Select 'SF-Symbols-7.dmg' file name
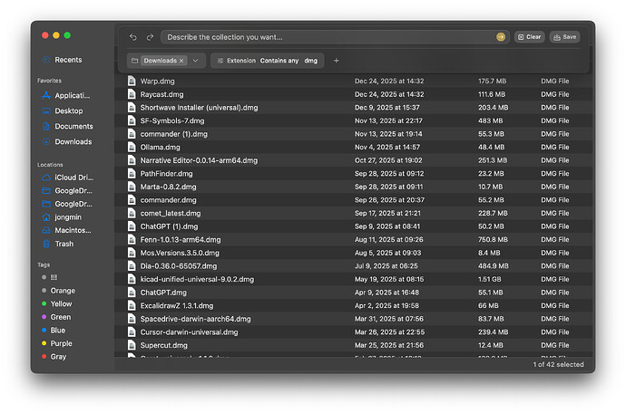 (x=172, y=120)
